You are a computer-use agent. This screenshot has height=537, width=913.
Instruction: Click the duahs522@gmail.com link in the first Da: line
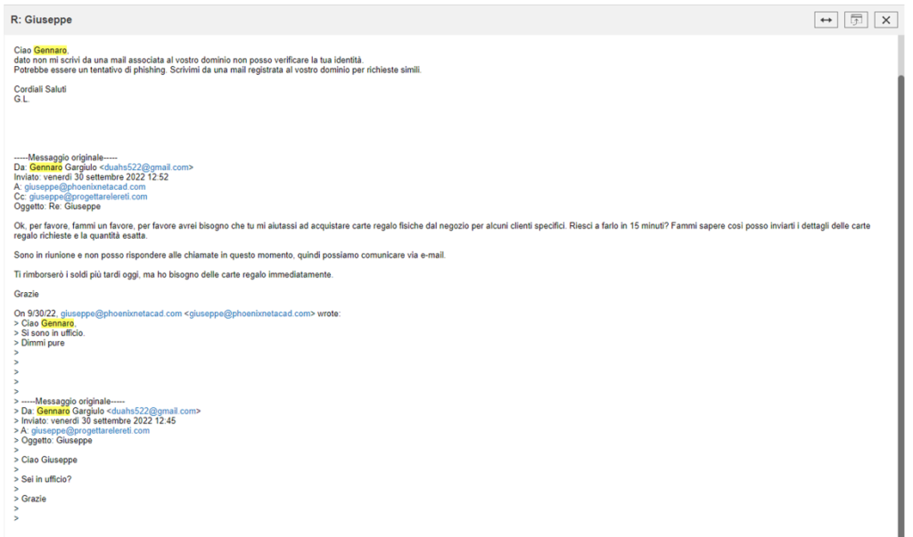(x=146, y=167)
